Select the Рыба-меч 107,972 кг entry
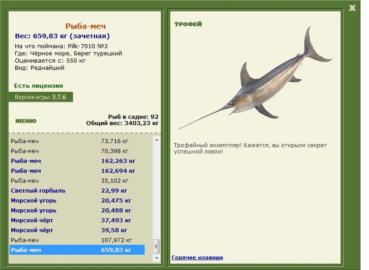369x270 pixels. (77, 240)
